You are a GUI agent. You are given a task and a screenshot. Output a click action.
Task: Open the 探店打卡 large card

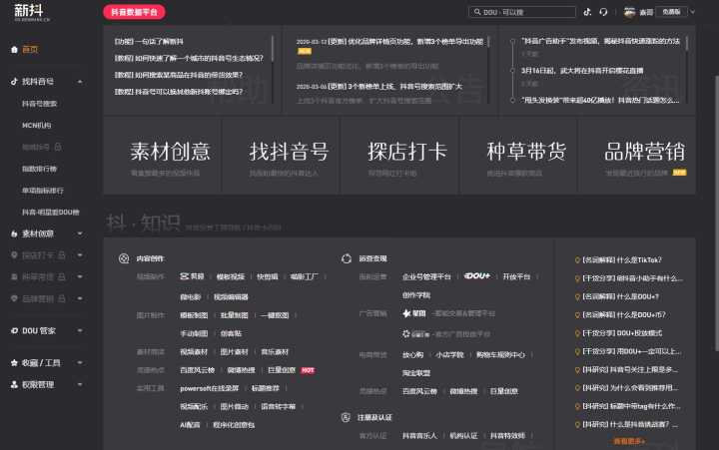[399, 156]
